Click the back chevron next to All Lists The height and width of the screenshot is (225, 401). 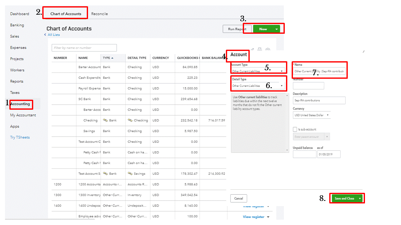[45, 35]
